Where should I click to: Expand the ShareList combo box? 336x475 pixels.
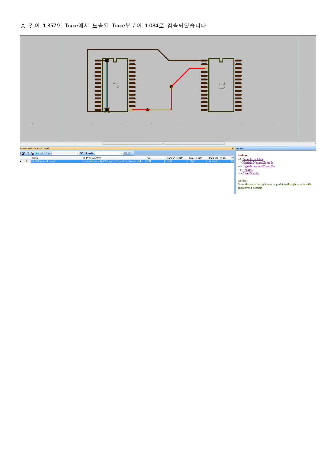click(x=121, y=154)
